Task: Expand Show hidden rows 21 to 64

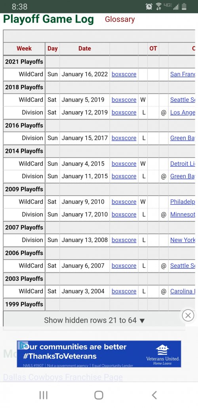Action: (94, 320)
